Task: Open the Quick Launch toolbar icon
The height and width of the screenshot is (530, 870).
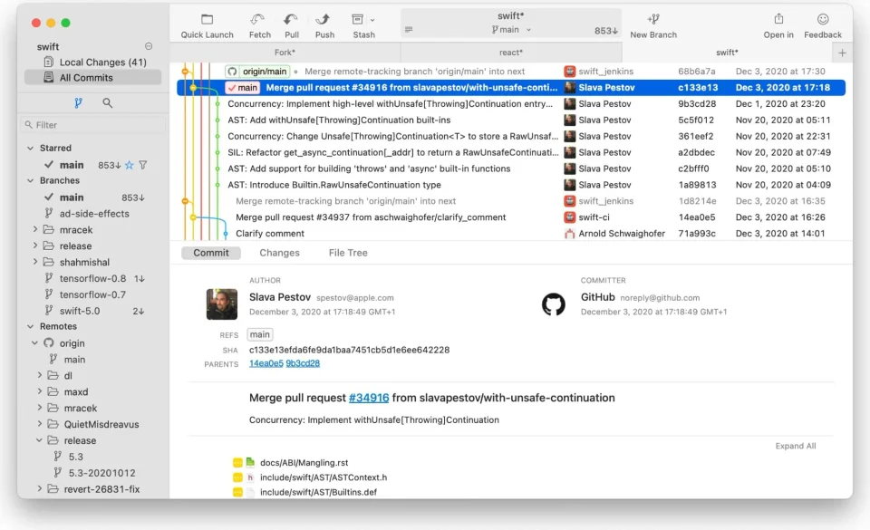Action: point(207,20)
